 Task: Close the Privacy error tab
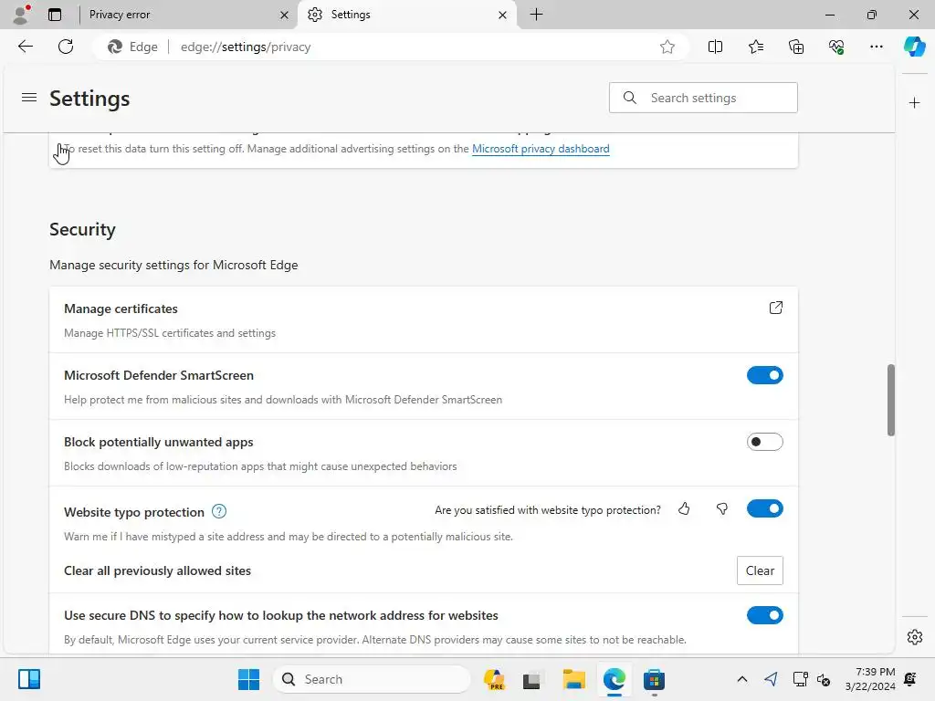point(285,15)
